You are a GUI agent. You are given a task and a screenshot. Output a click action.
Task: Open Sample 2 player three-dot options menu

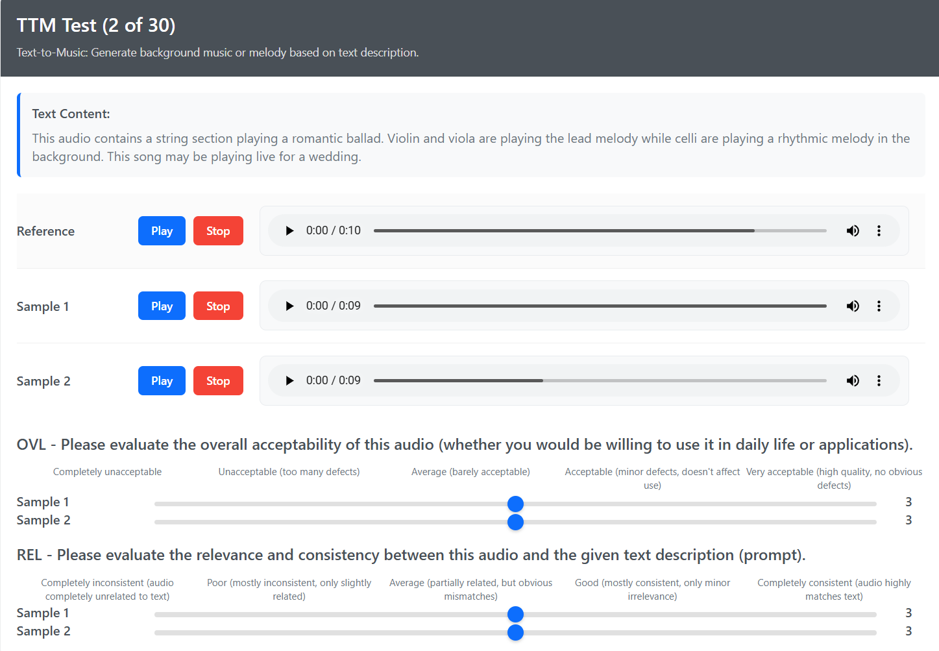tap(879, 380)
